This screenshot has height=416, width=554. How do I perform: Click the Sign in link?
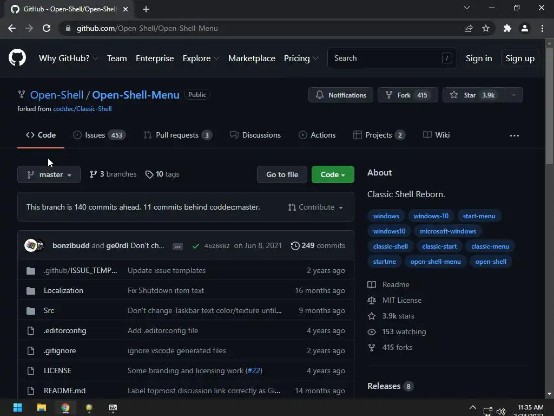(x=479, y=58)
